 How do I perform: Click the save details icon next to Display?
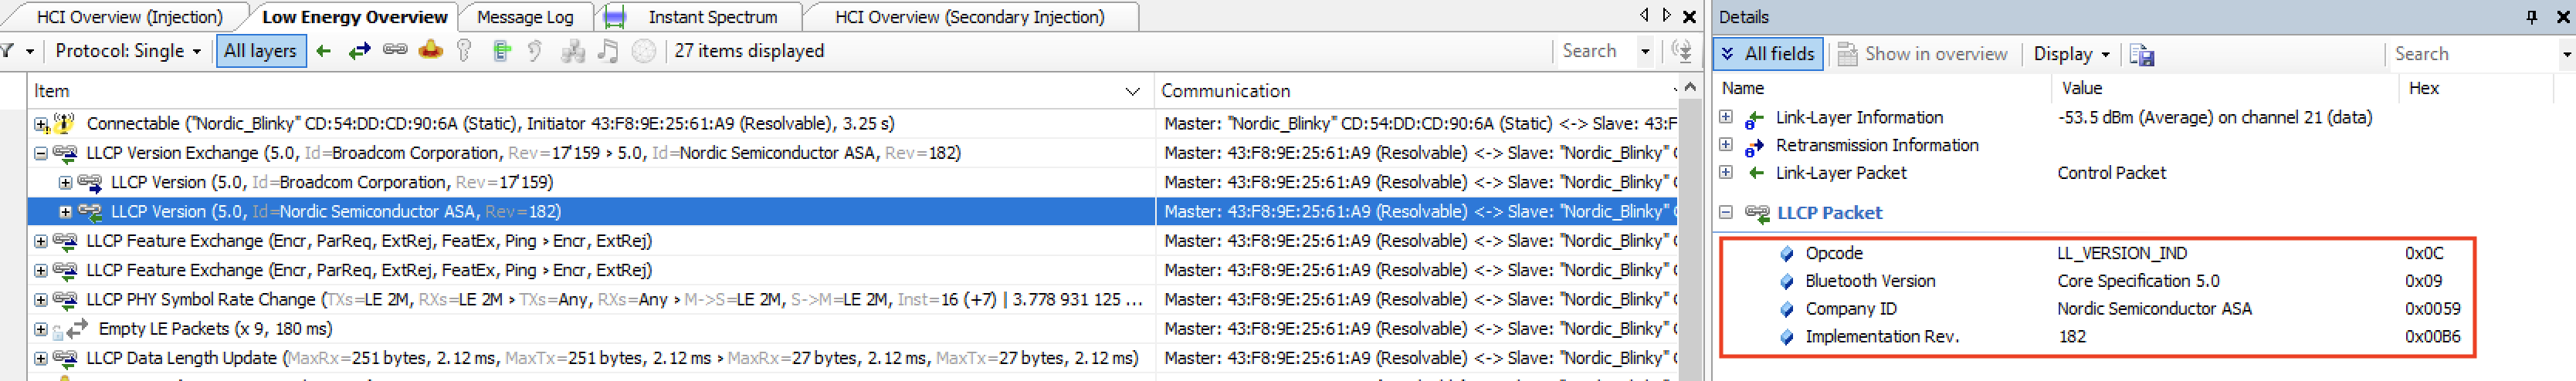click(x=2141, y=54)
